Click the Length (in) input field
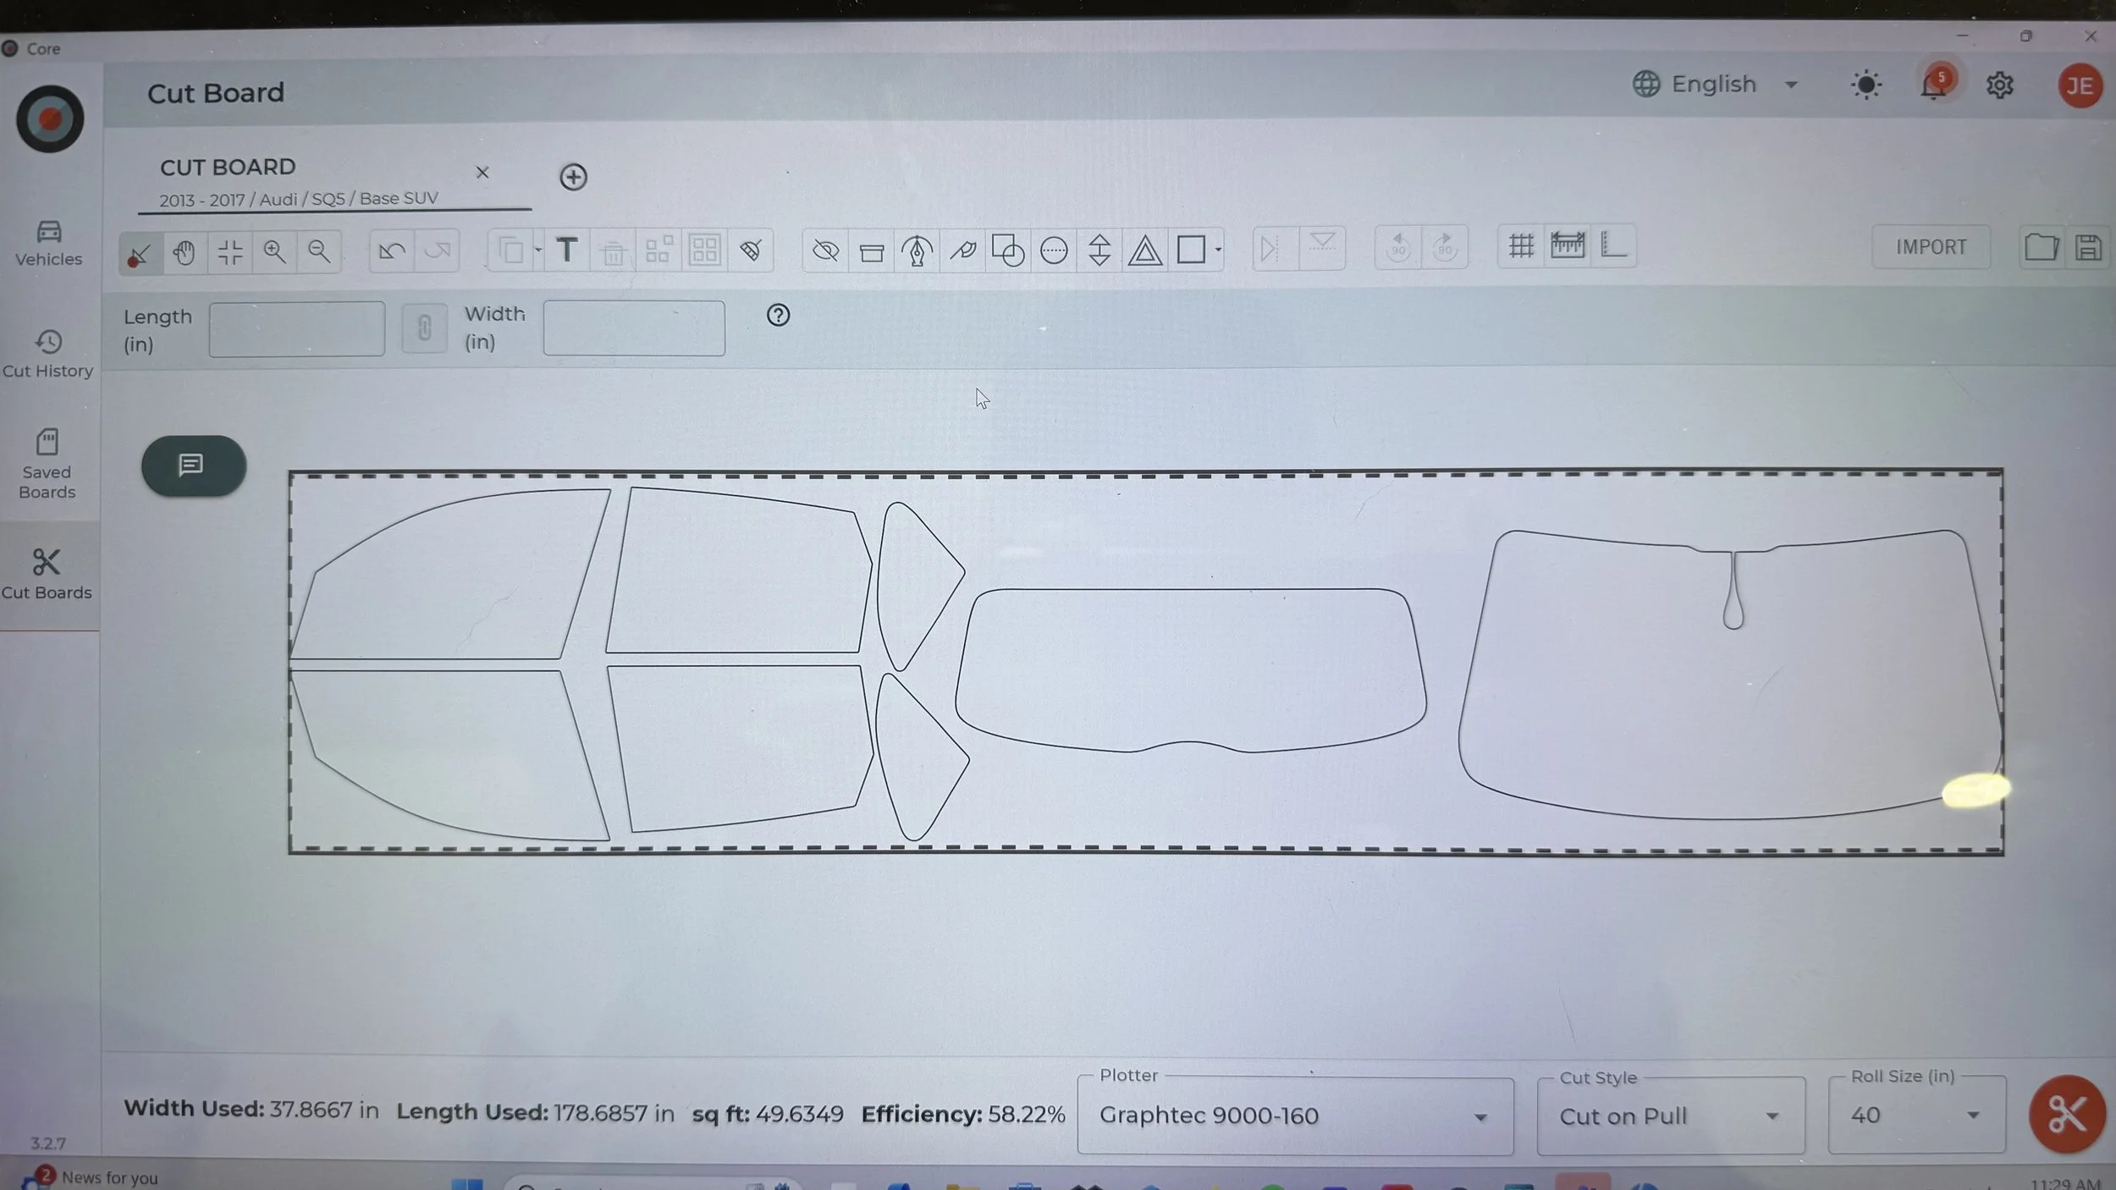2116x1190 pixels. [x=296, y=328]
